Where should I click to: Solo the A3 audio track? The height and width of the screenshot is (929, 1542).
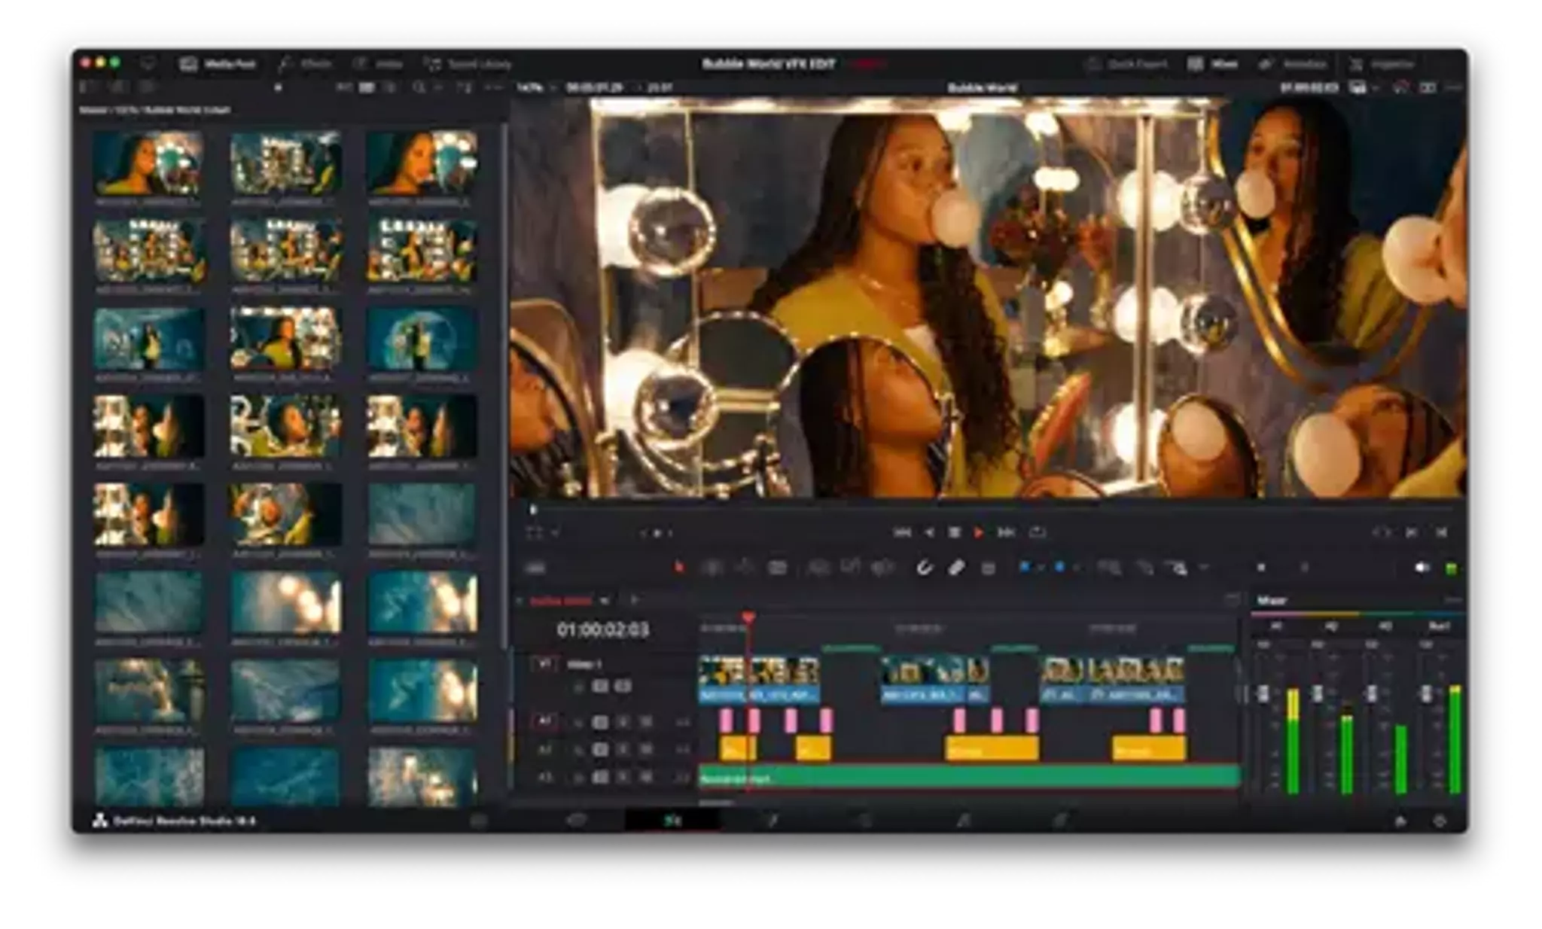point(623,777)
